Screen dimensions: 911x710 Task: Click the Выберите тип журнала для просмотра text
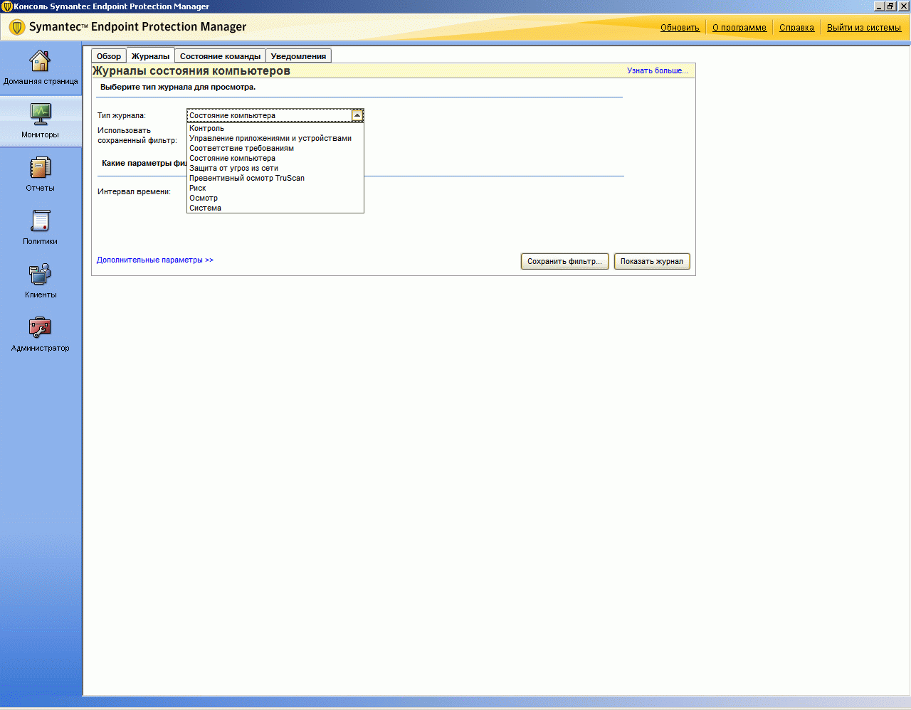coord(178,87)
